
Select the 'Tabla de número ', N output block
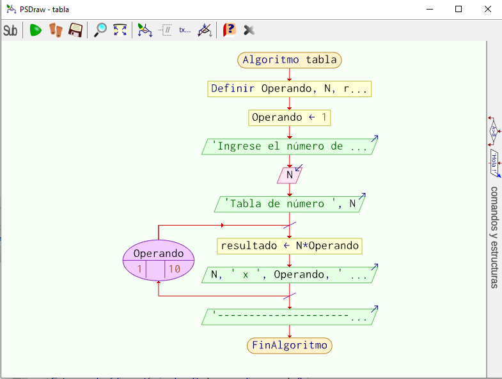click(290, 204)
